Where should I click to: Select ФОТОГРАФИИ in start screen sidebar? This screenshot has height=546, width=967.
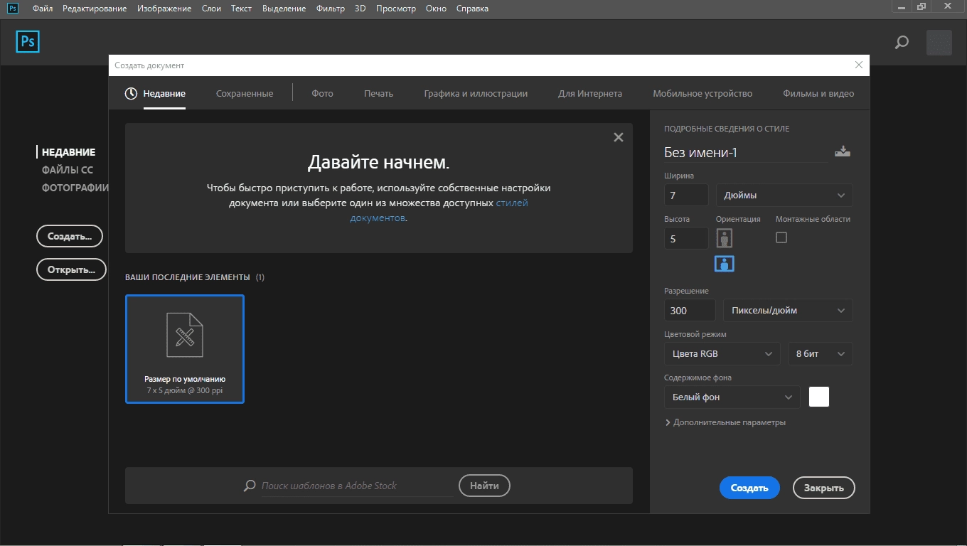pyautogui.click(x=75, y=188)
